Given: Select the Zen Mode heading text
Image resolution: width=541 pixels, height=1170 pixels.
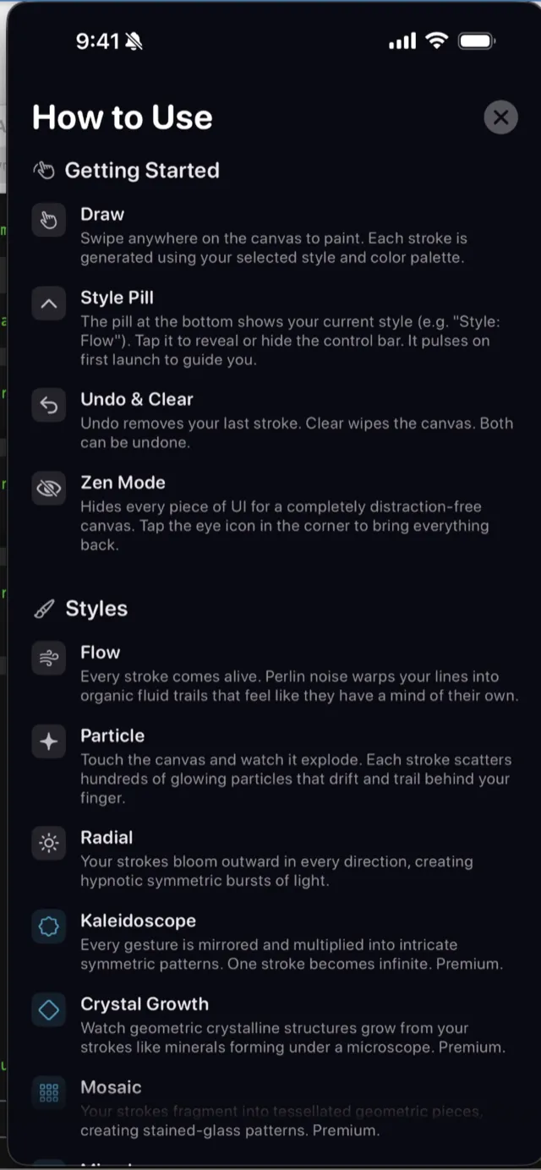Looking at the screenshot, I should click(123, 483).
